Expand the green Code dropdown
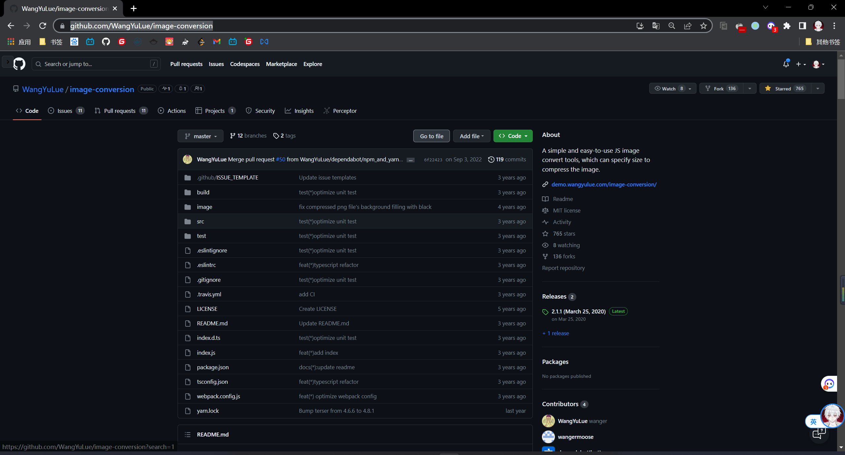Screen dimensions: 845x455 [513, 136]
